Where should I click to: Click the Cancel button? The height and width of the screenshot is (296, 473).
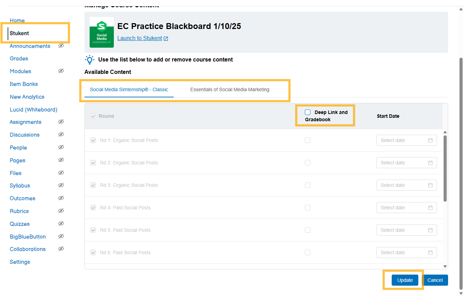pyautogui.click(x=435, y=280)
